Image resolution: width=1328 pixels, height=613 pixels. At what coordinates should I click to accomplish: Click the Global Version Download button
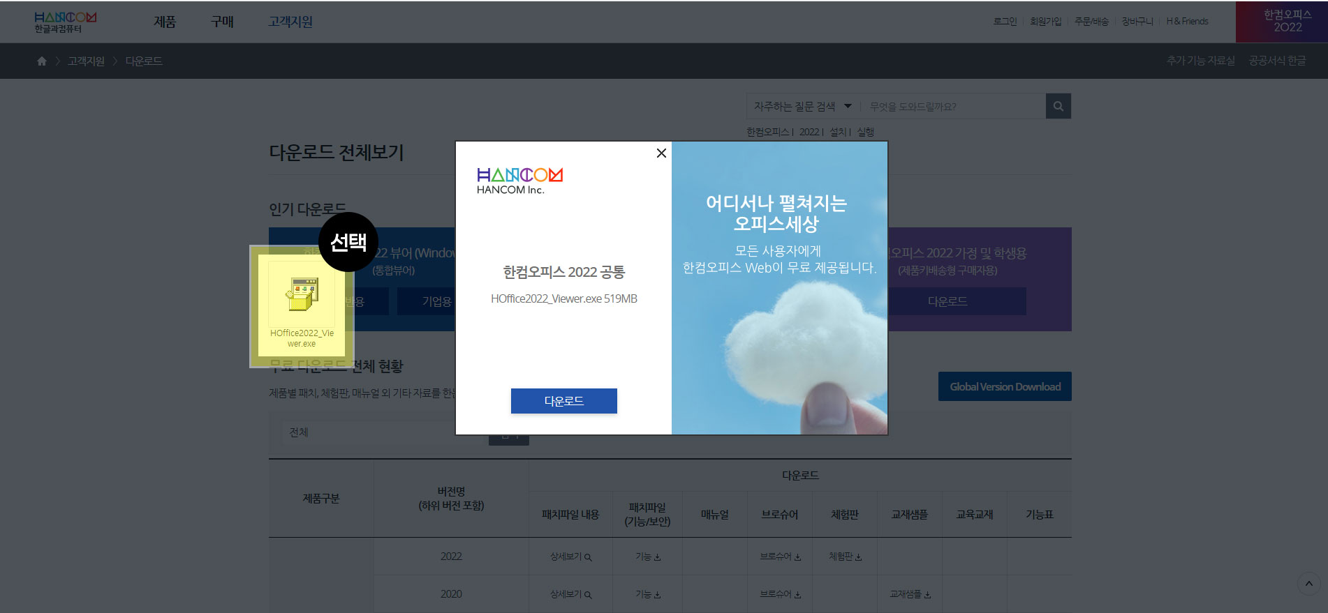click(x=1005, y=386)
